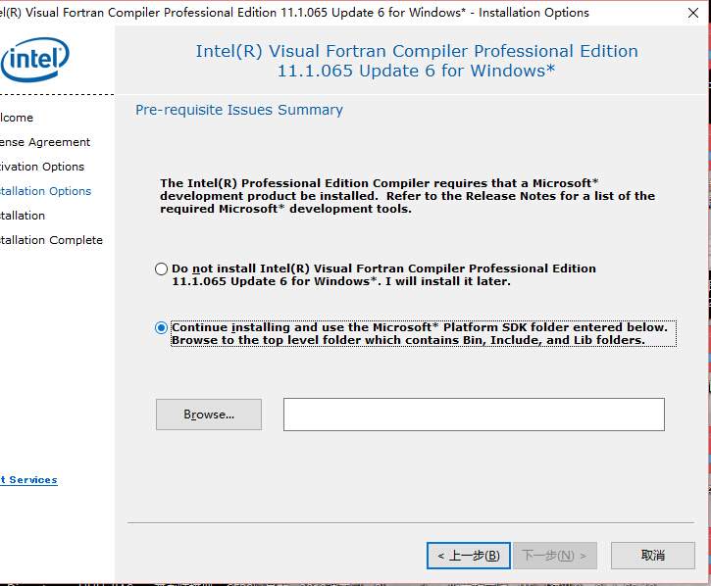Open the Services link in sidebar
Screen dimensions: 711x586
coord(29,480)
